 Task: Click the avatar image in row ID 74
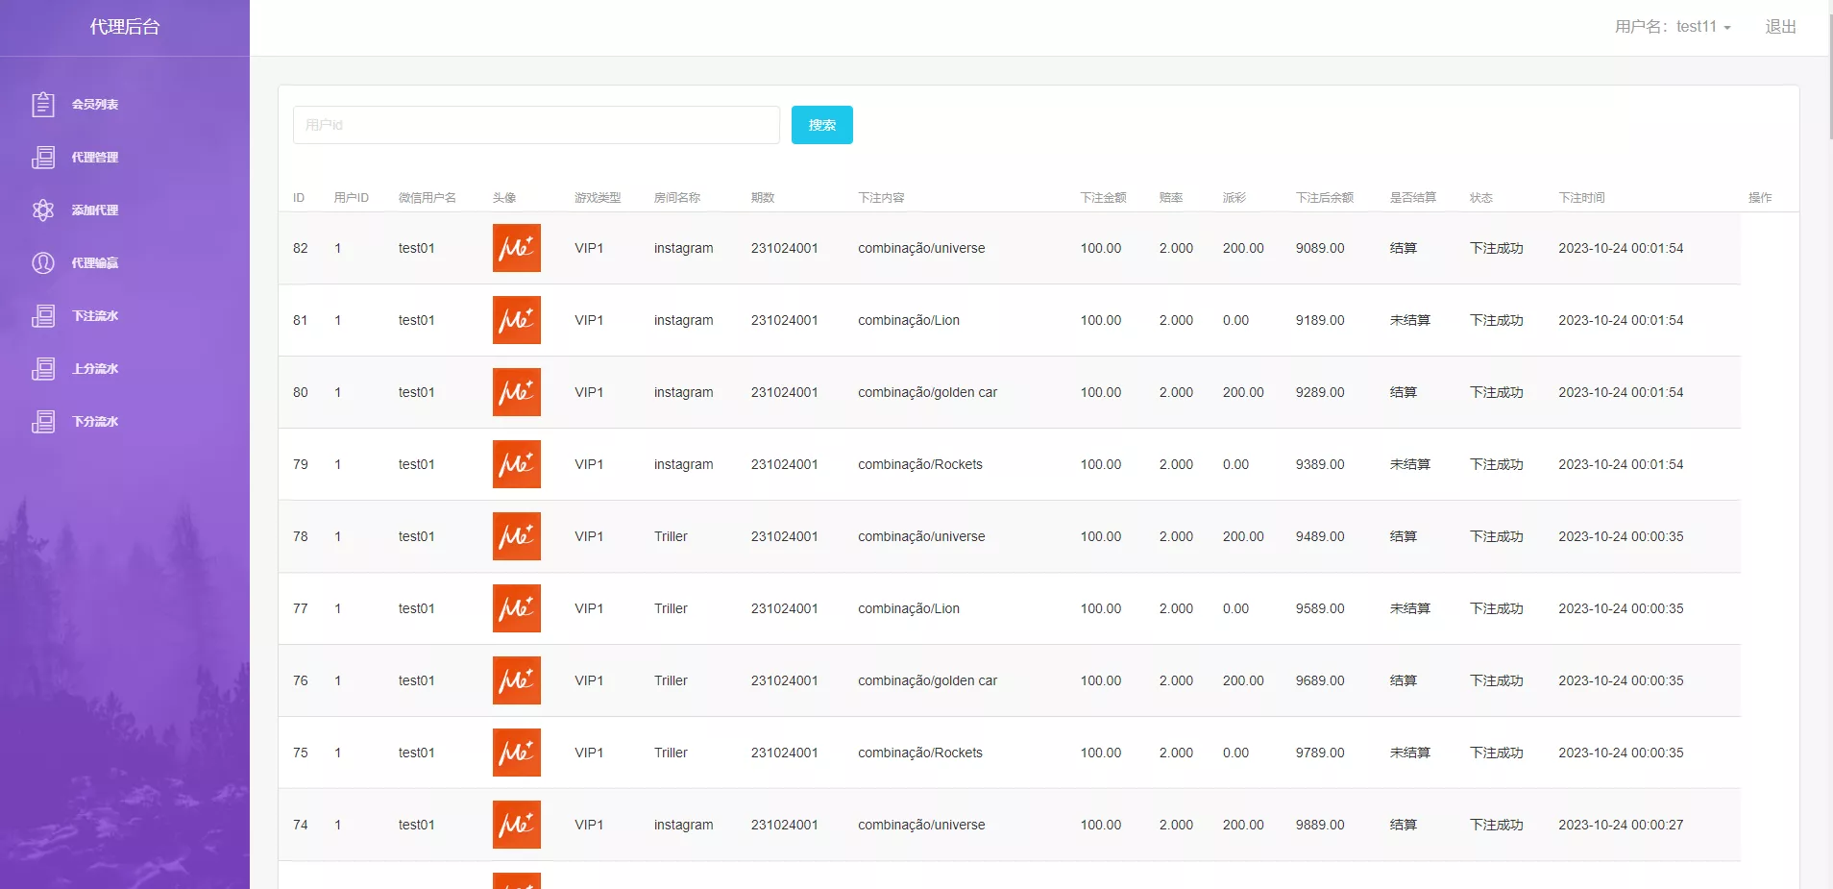[x=516, y=825]
